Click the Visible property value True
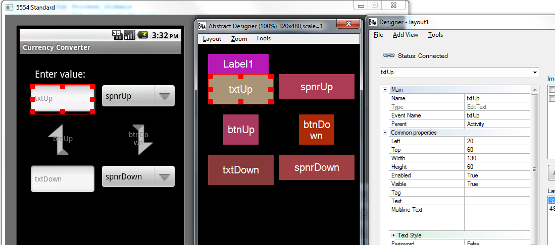 coord(497,184)
